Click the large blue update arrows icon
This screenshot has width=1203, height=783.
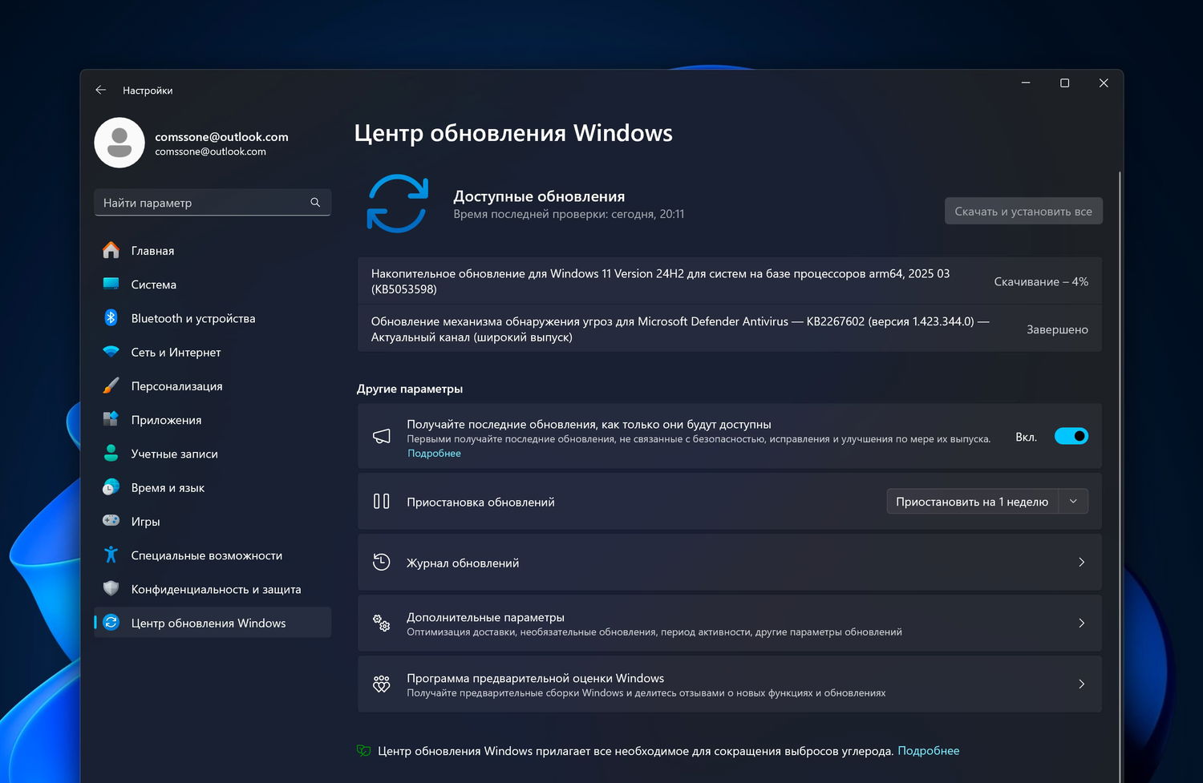[397, 204]
